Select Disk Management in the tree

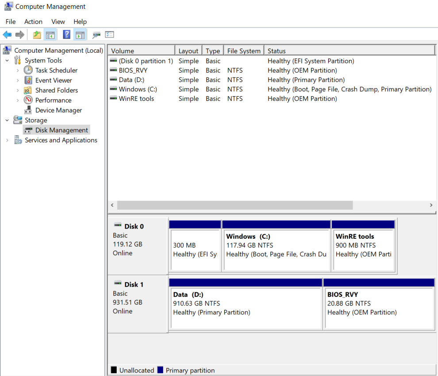tap(56, 130)
